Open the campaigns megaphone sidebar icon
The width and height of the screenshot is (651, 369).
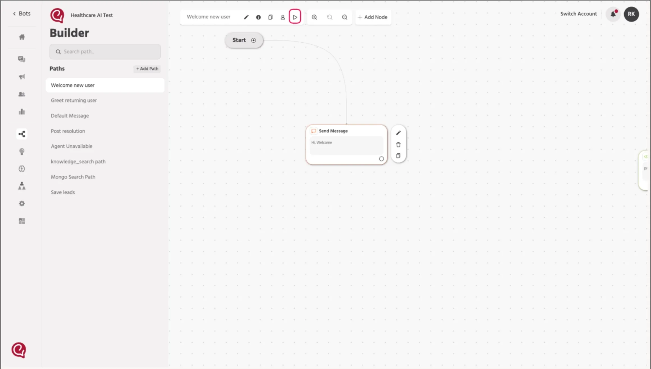[x=22, y=77]
